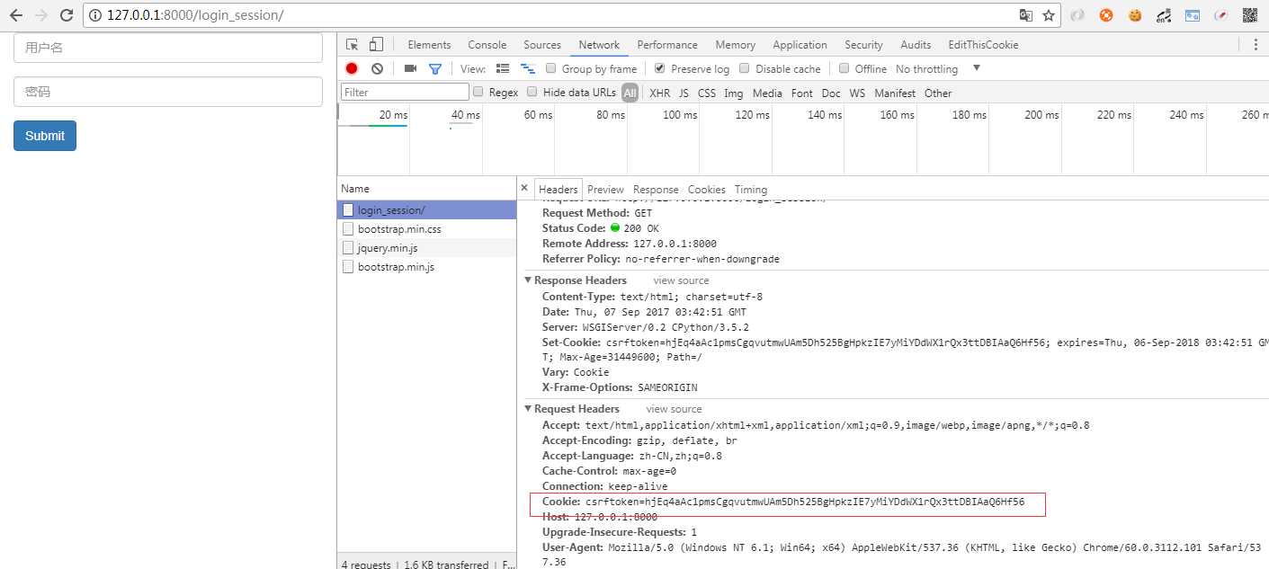Click the file icon beside jquery.min.js
The width and height of the screenshot is (1269, 569).
pos(348,248)
